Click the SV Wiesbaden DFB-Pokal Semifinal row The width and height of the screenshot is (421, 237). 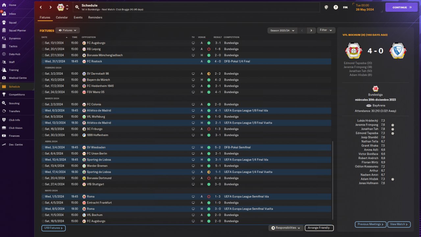[186, 147]
